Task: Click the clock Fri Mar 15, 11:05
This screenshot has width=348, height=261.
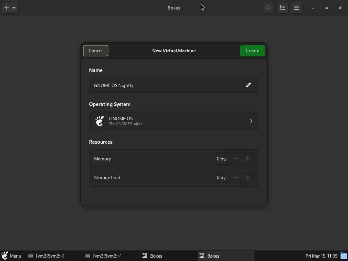Action: (x=321, y=256)
